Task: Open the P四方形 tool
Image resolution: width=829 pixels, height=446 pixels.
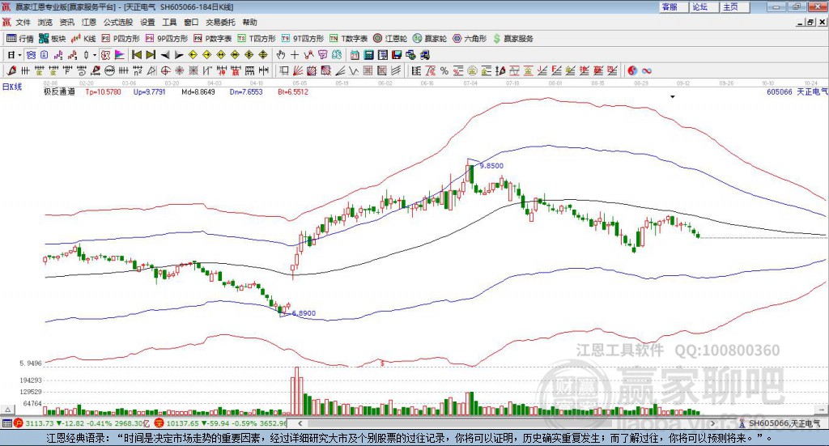Action: pos(121,39)
